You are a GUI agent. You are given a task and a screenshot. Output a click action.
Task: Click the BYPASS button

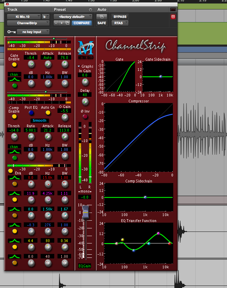pyautogui.click(x=120, y=17)
